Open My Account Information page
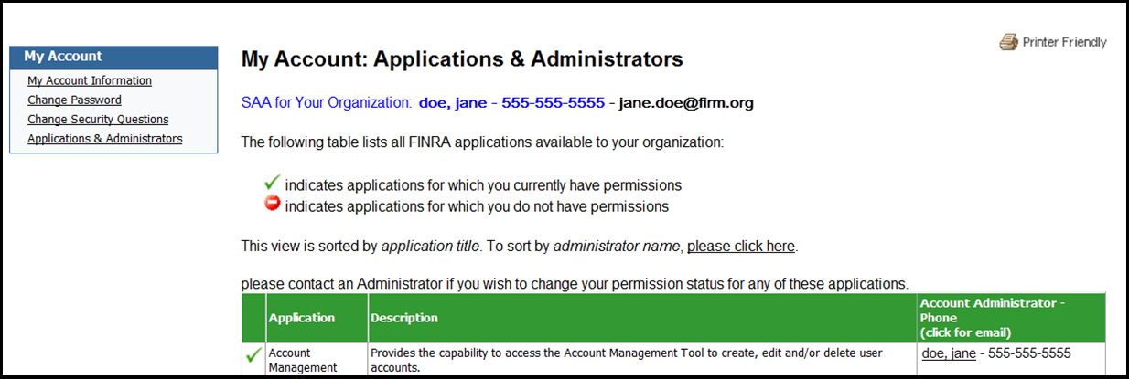 [x=90, y=80]
